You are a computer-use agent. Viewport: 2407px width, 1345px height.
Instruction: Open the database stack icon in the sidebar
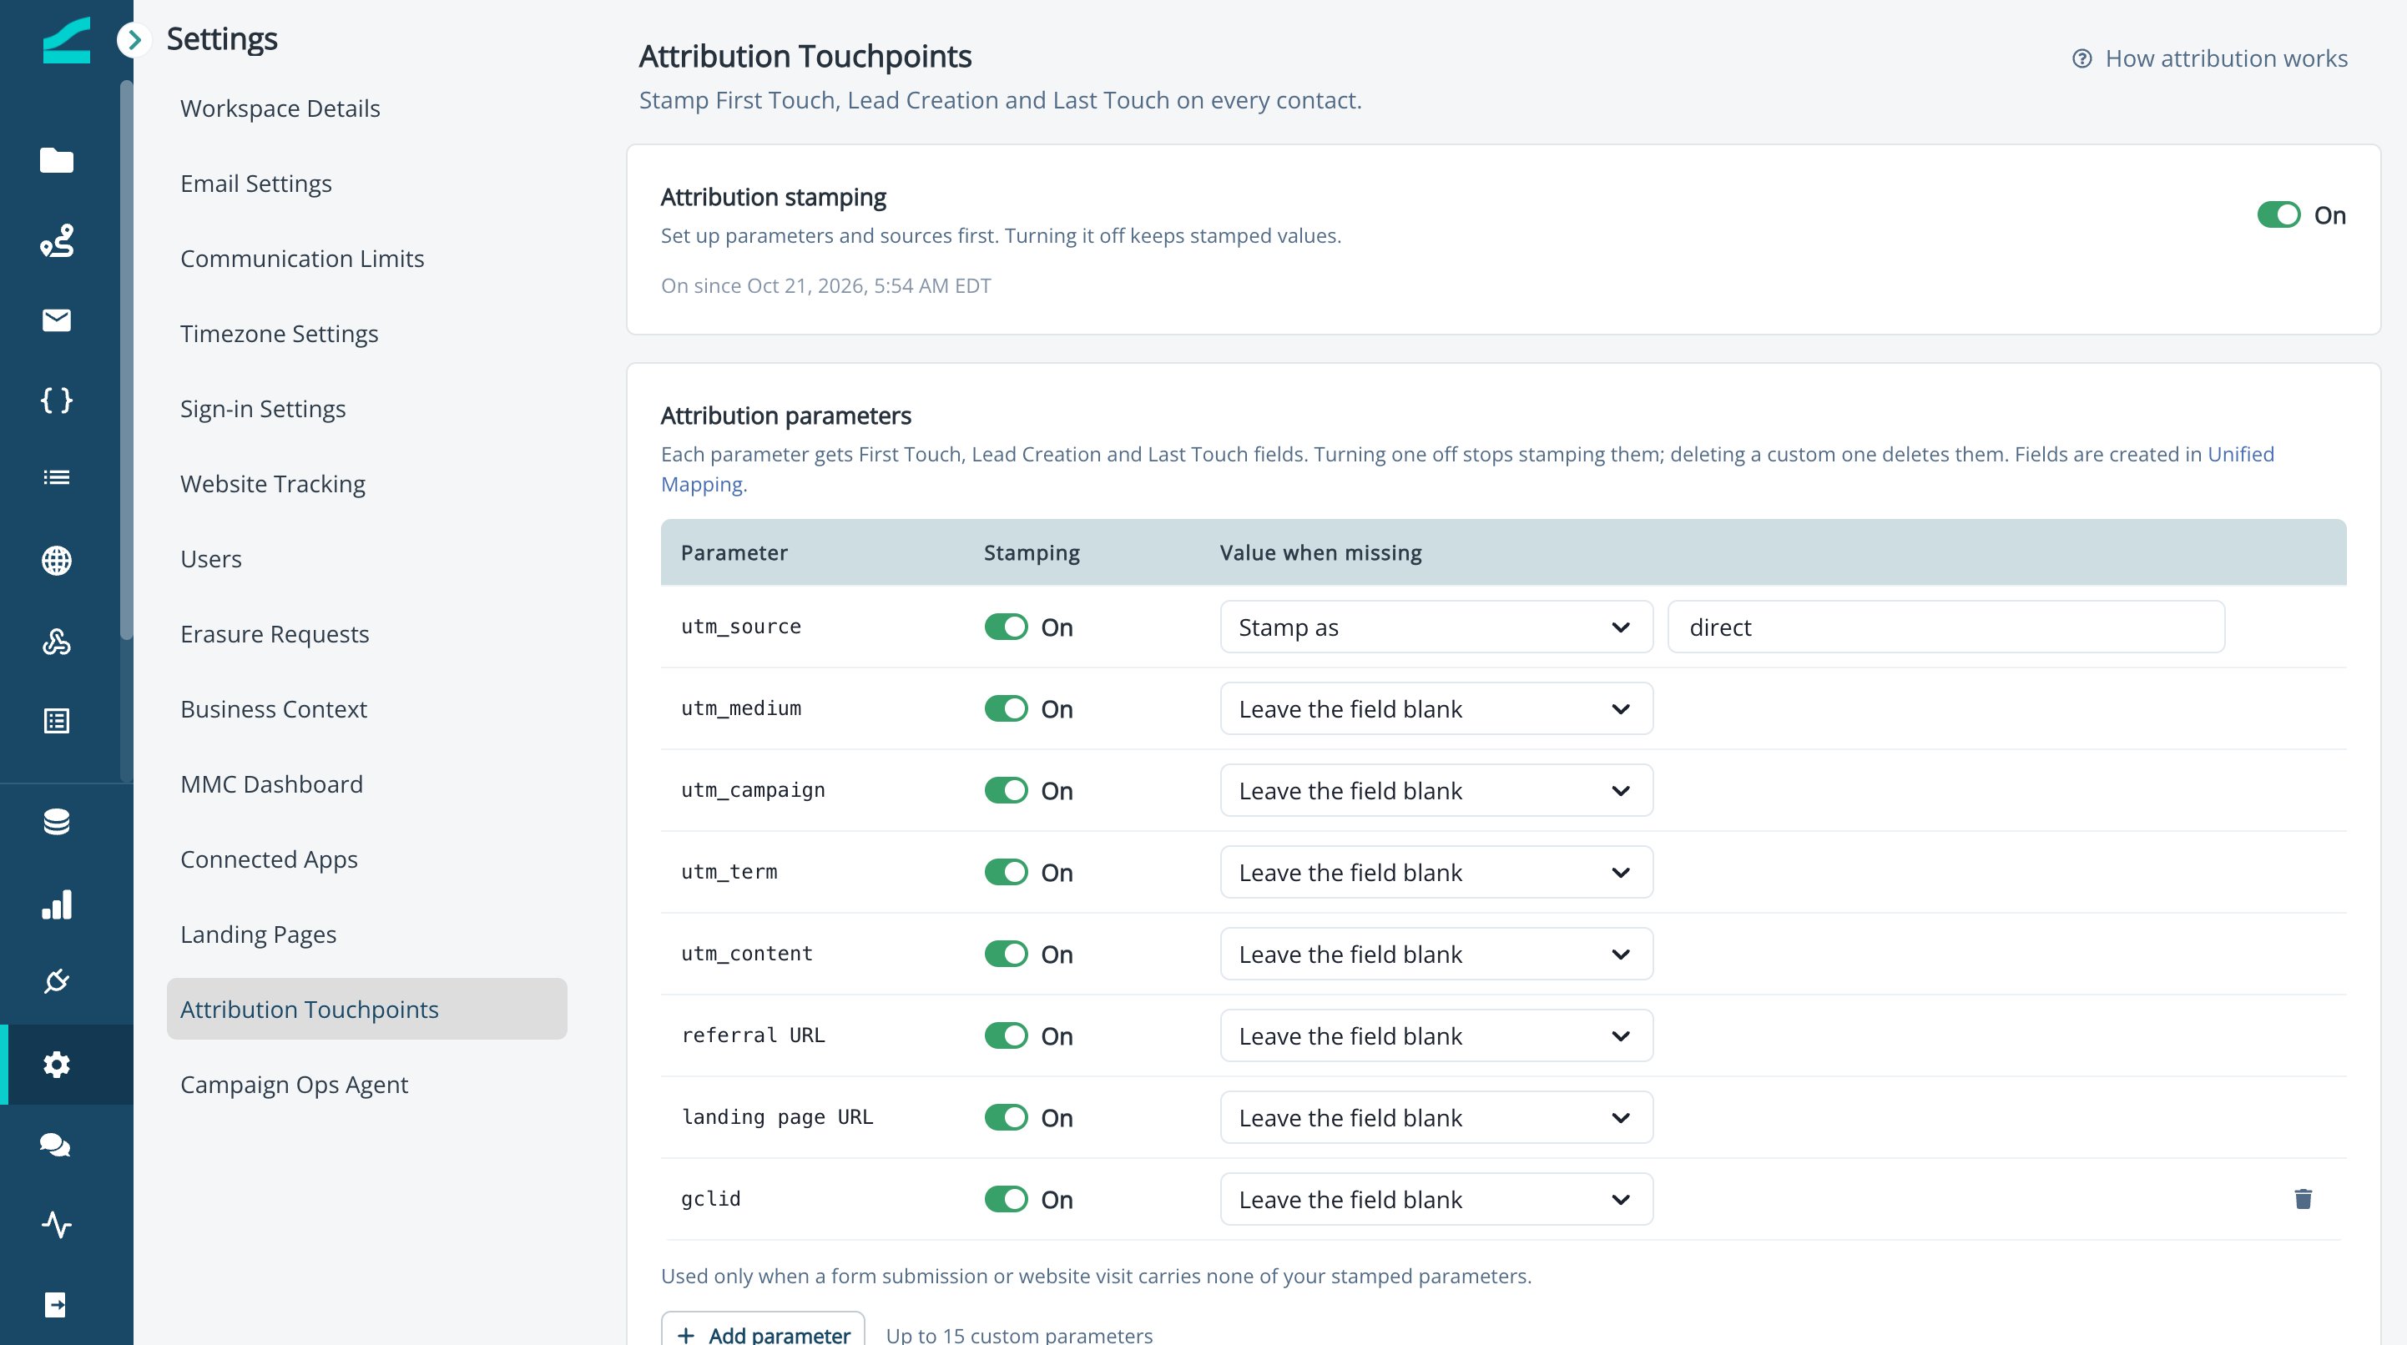point(57,822)
